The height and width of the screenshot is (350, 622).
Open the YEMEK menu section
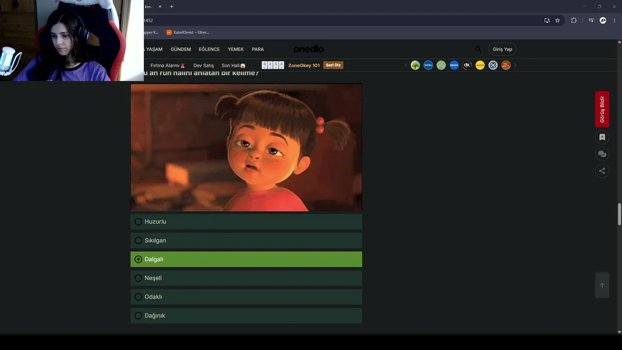tap(236, 49)
